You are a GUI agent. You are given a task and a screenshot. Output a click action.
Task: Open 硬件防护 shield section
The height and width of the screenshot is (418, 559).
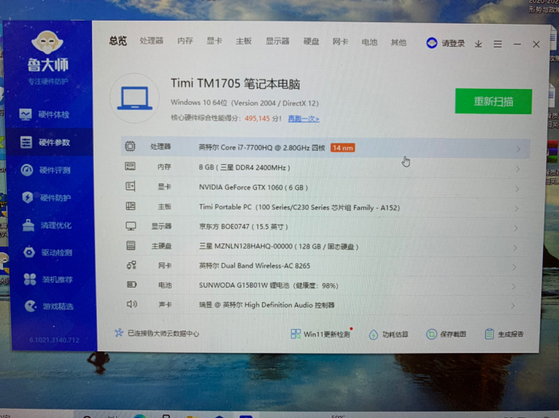click(46, 198)
